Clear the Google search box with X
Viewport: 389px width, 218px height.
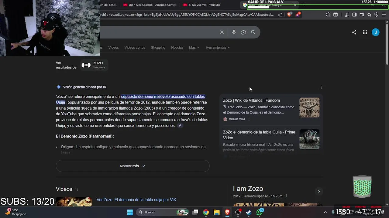222,32
